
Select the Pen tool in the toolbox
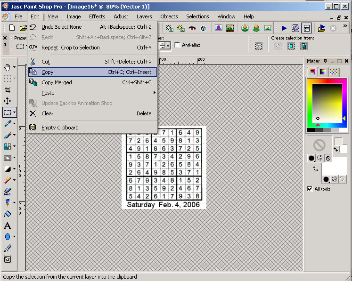[x=8, y=248]
